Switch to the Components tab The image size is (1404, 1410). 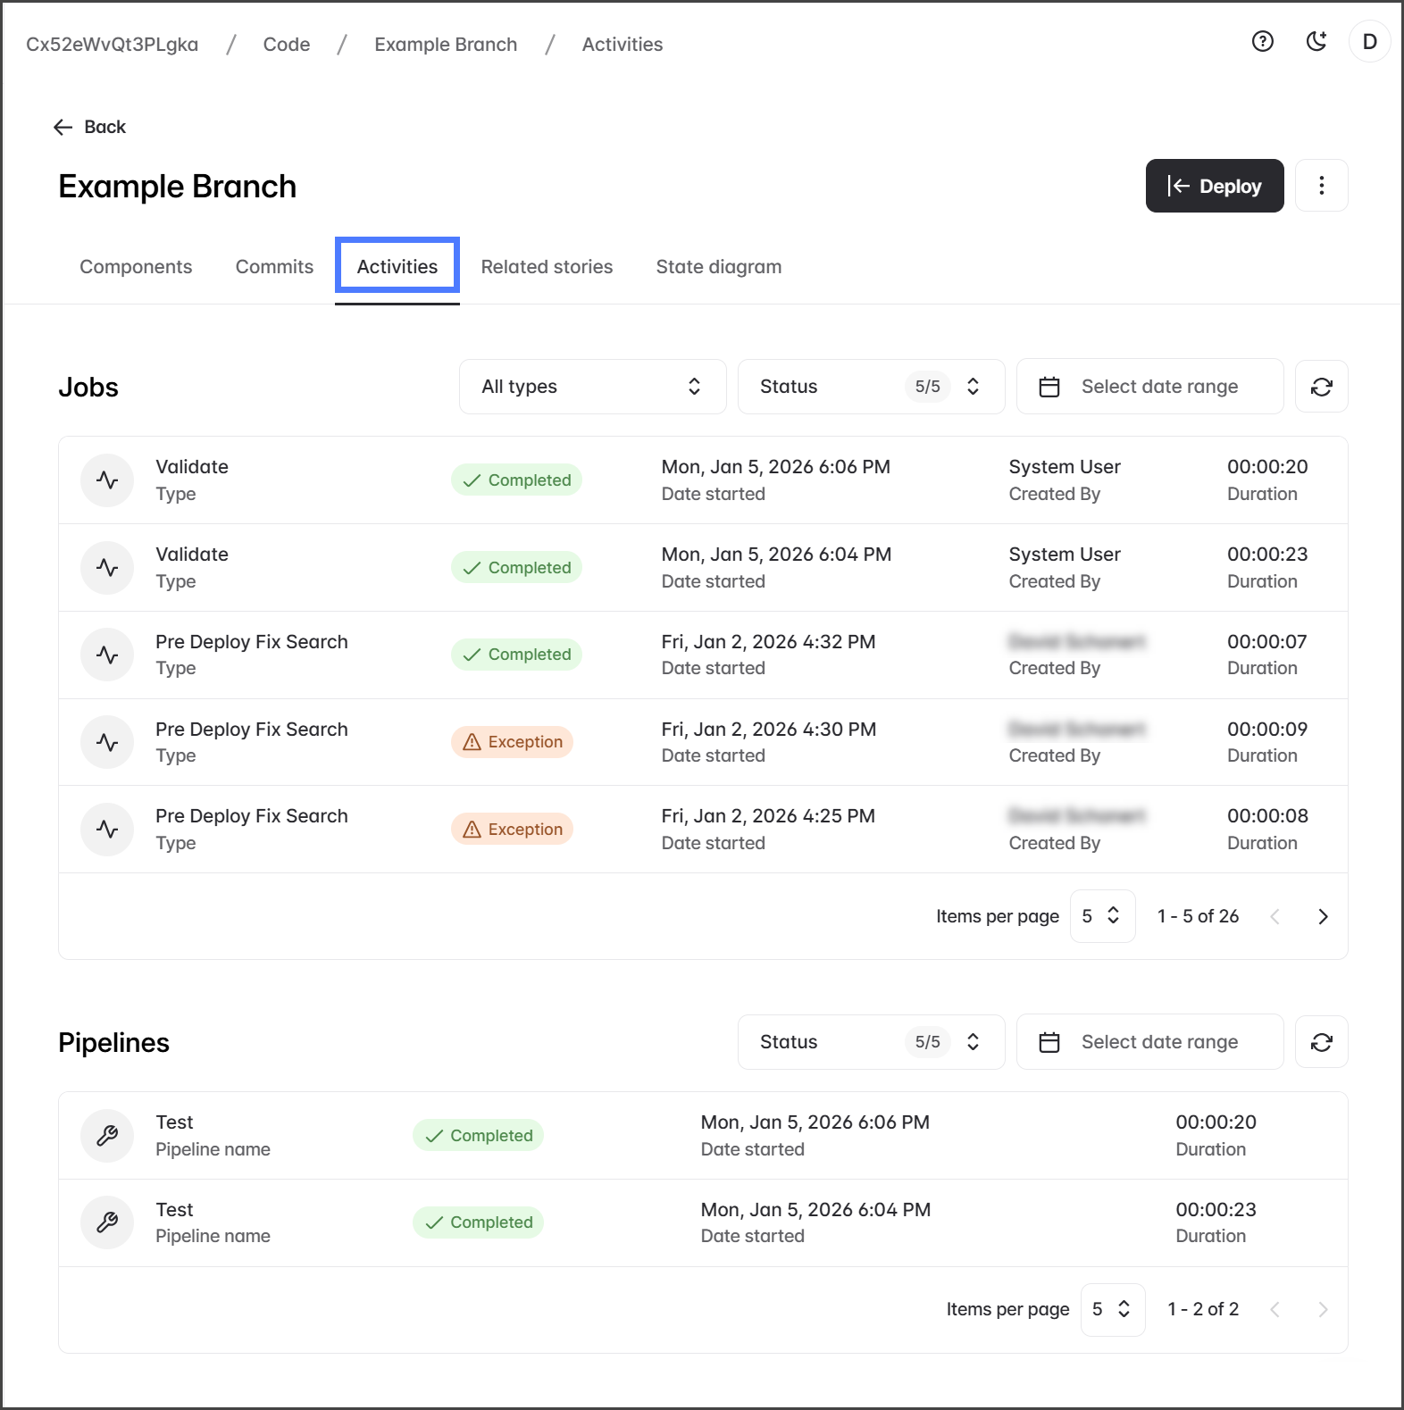tap(136, 267)
